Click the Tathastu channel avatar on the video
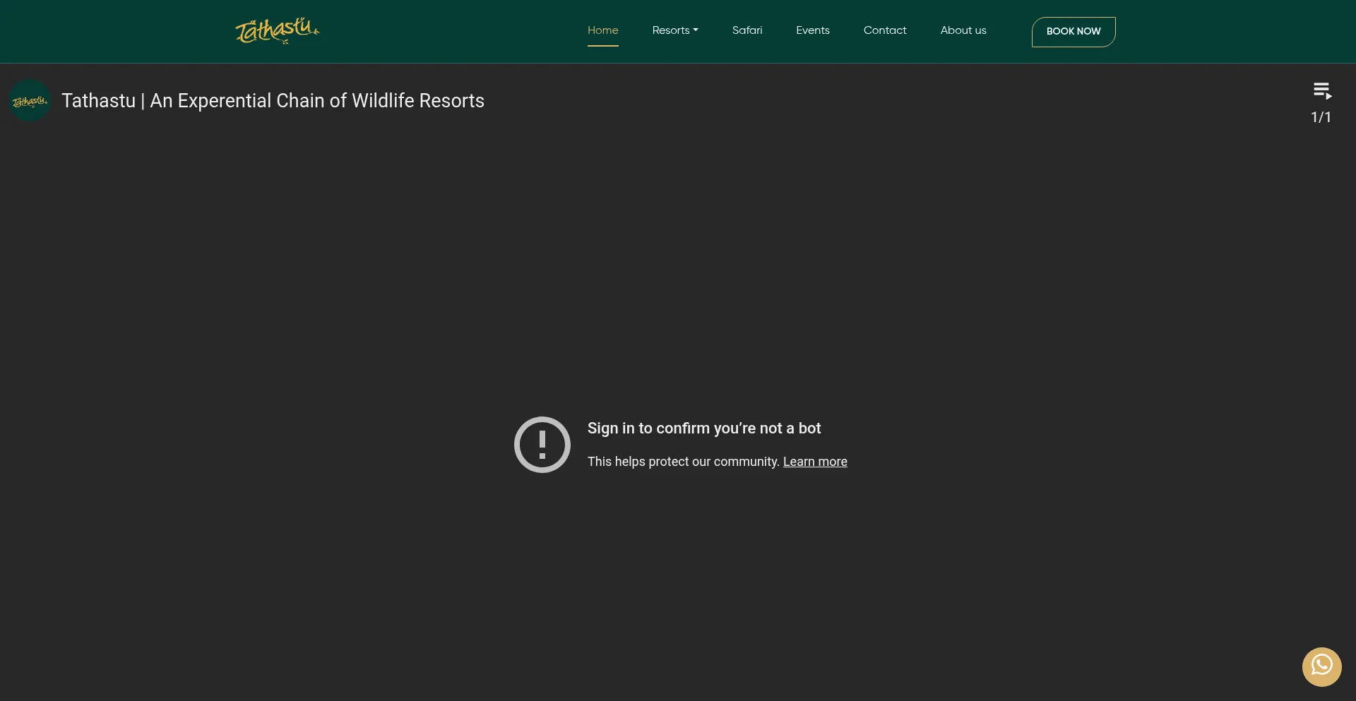Image resolution: width=1356 pixels, height=701 pixels. click(x=30, y=101)
